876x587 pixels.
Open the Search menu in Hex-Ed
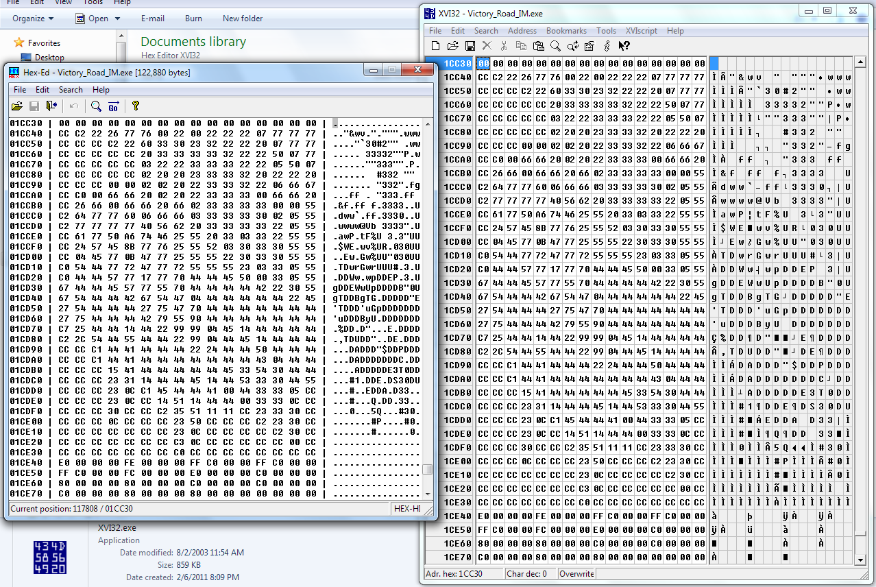tap(71, 90)
